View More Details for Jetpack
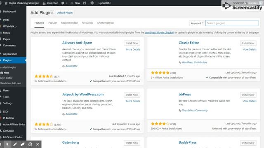The width and height of the screenshot is (264, 148). tap(133, 101)
